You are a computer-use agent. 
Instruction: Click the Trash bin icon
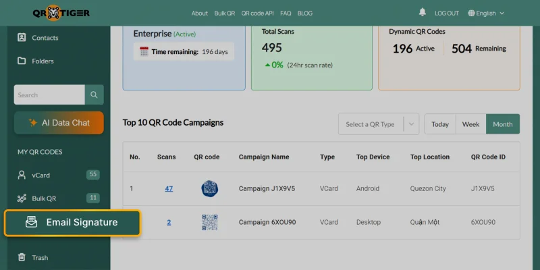pos(22,257)
